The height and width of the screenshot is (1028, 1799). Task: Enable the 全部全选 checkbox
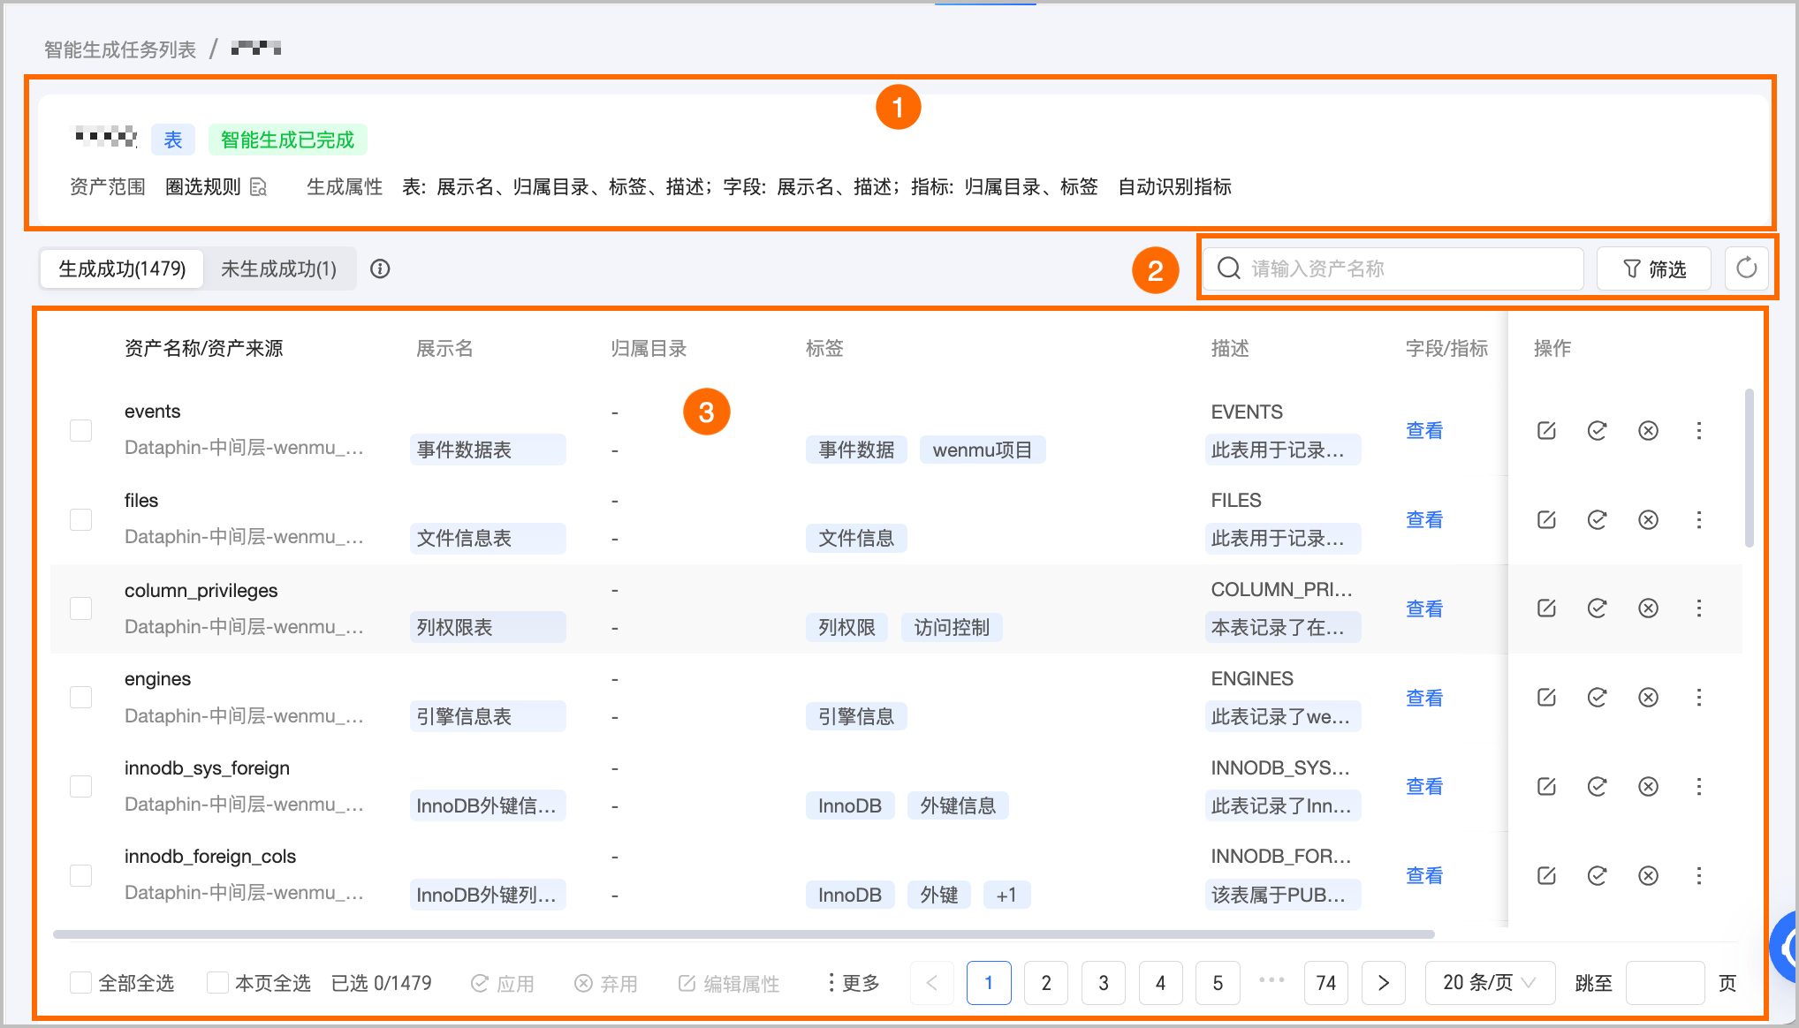pyautogui.click(x=81, y=983)
